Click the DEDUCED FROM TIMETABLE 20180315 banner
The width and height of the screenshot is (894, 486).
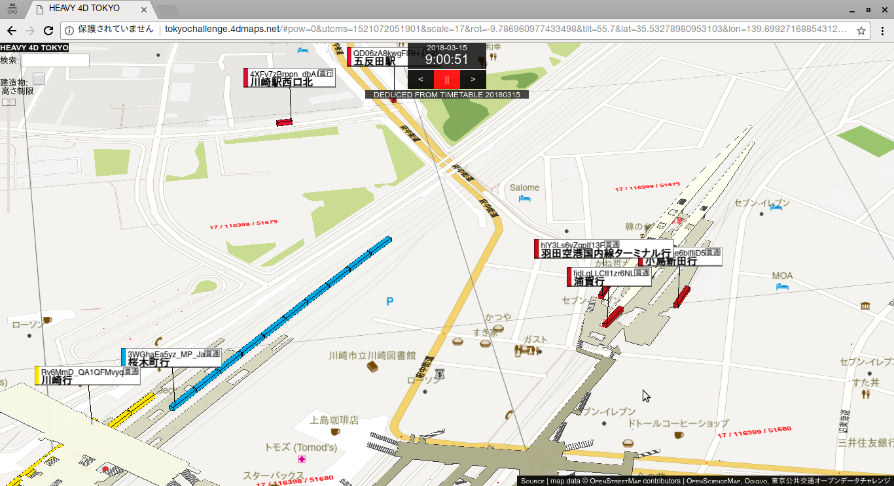point(447,95)
